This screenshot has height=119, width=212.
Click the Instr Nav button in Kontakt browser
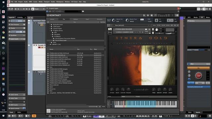pos(103,22)
